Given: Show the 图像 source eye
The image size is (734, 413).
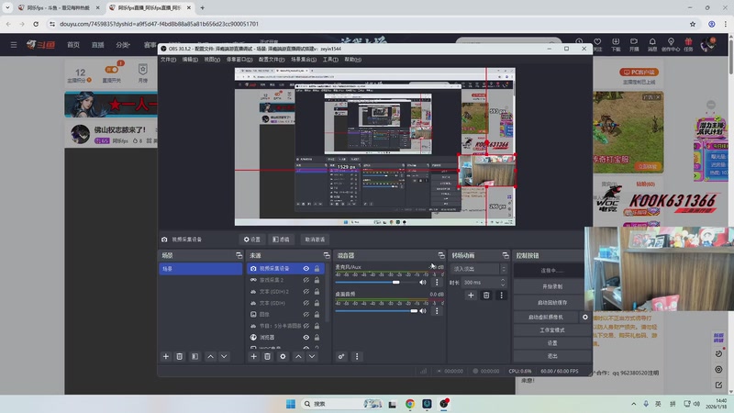Looking at the screenshot, I should point(306,314).
